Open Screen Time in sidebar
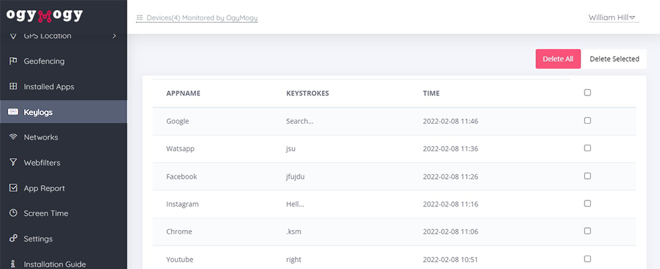Image resolution: width=660 pixels, height=269 pixels. point(63,213)
